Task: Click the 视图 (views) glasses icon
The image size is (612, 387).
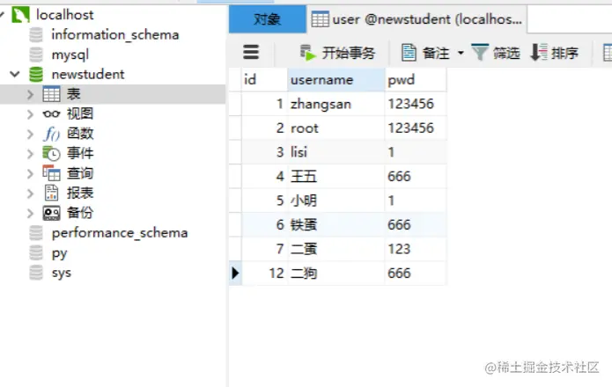Action: coord(51,113)
